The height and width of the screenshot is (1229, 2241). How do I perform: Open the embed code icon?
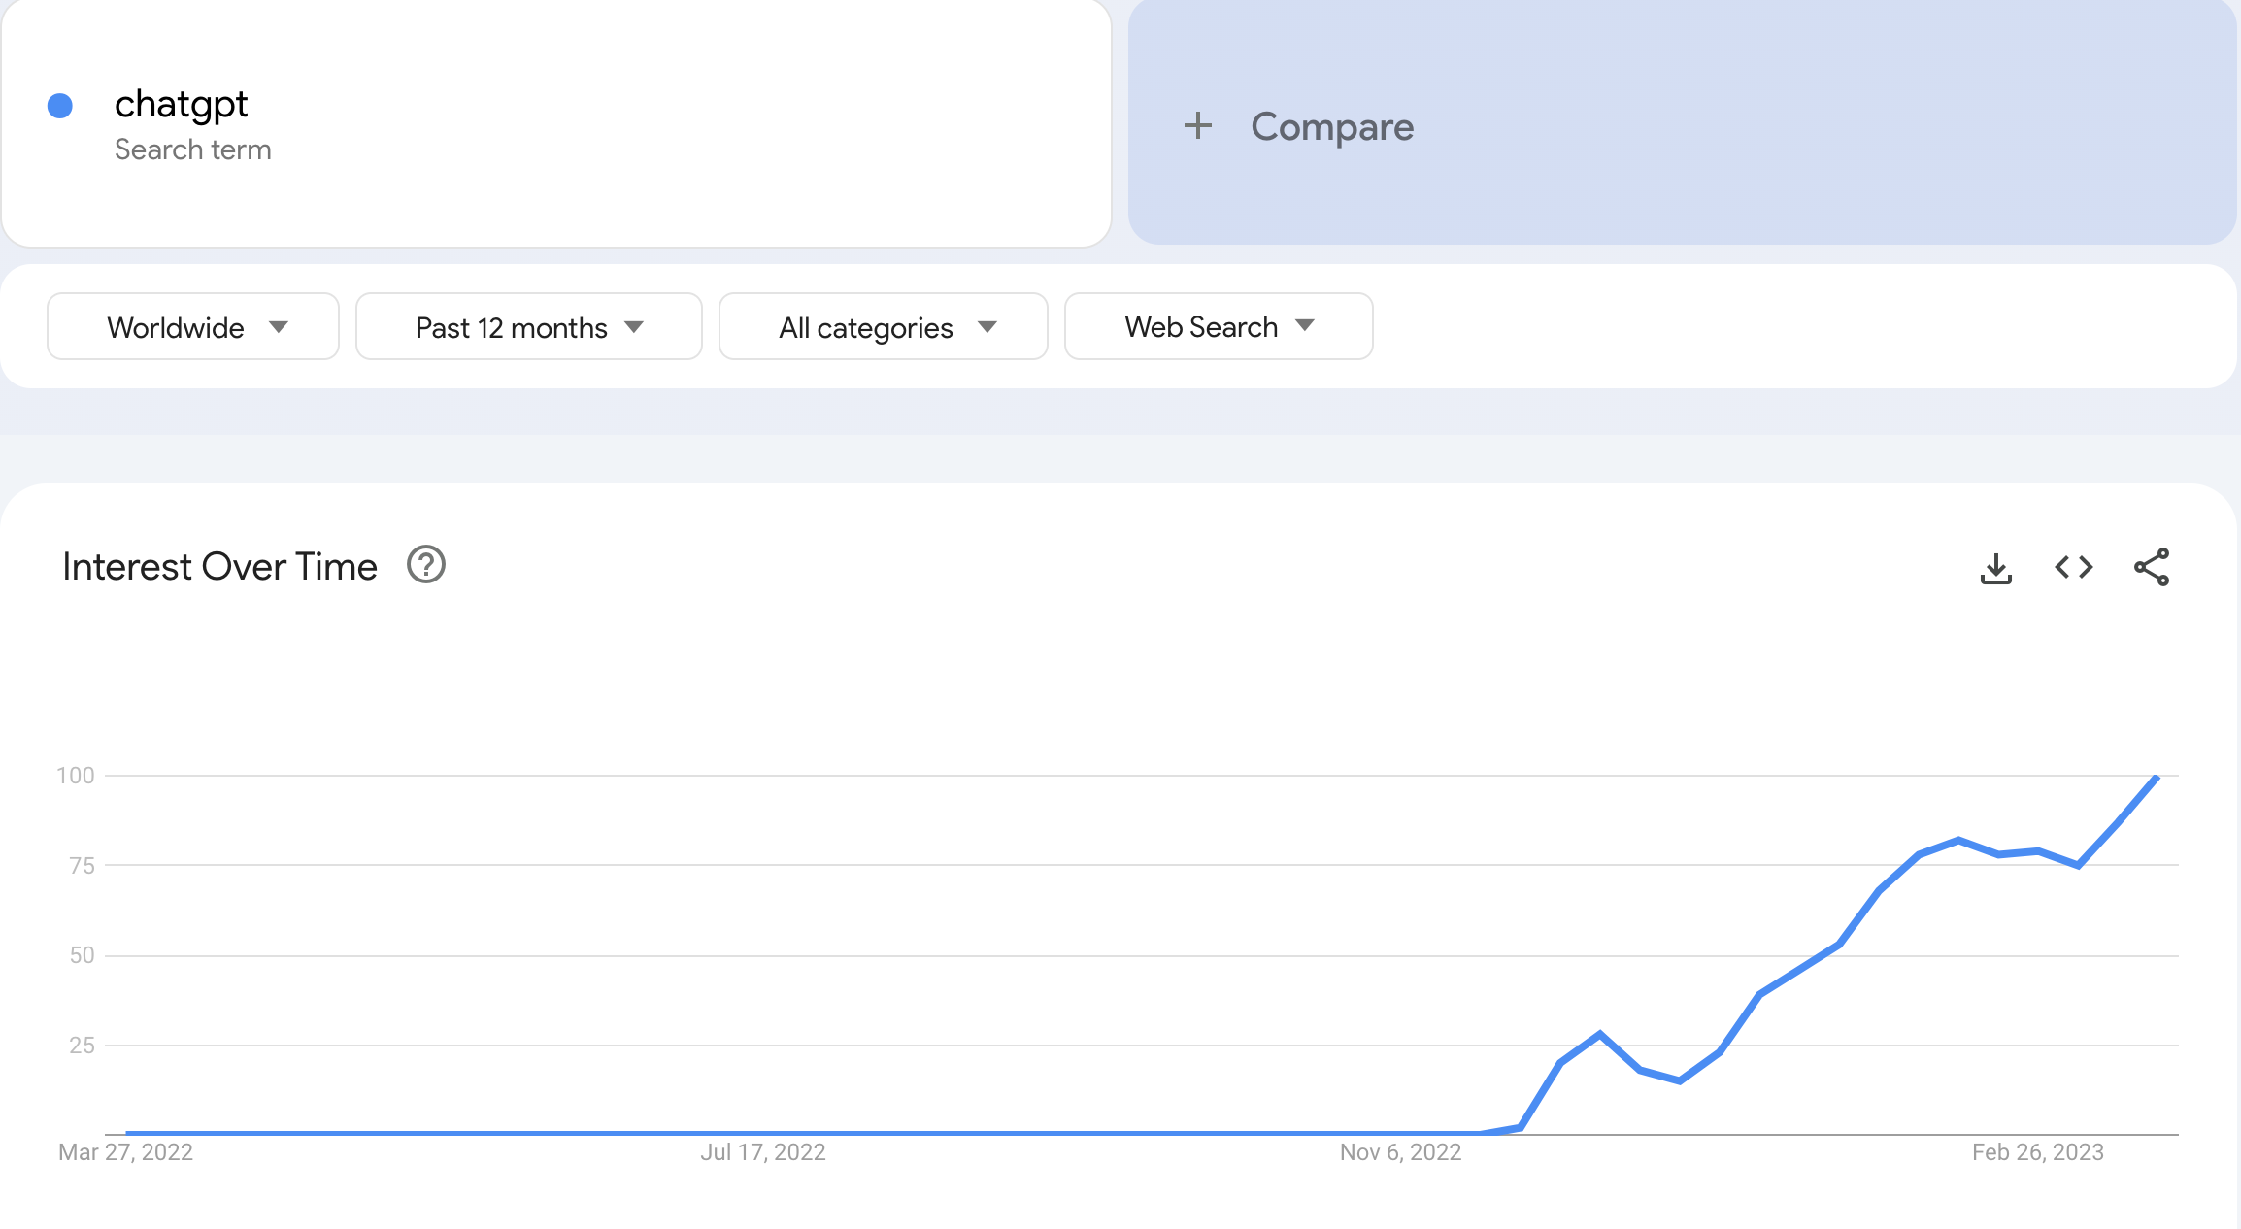[2073, 567]
